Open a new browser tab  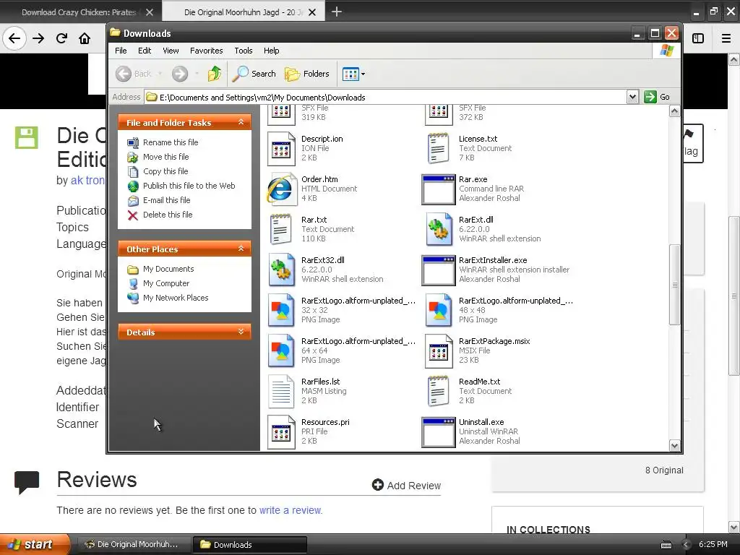(x=337, y=12)
